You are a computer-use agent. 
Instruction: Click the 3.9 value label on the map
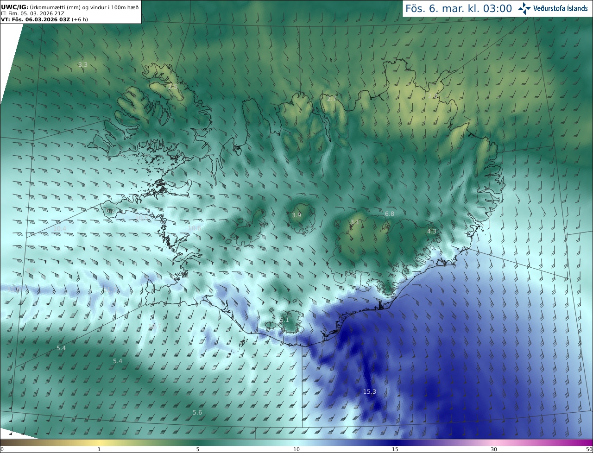click(x=296, y=215)
